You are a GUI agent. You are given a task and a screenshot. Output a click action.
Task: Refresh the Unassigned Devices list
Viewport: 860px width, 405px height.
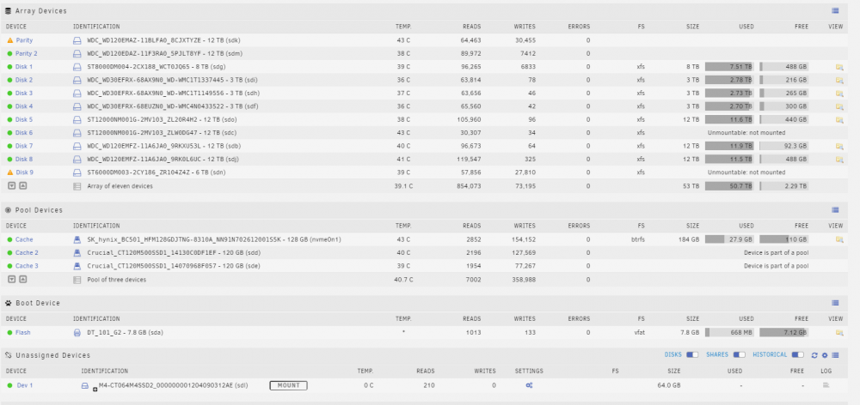point(814,355)
